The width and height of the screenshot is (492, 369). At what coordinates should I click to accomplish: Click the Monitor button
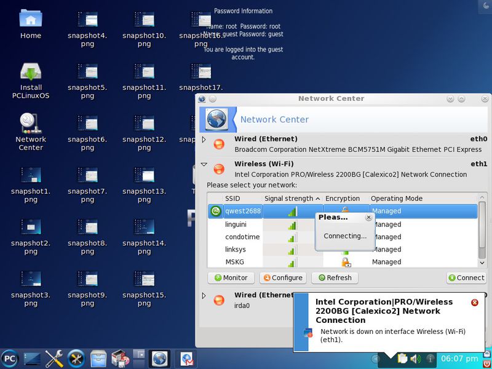231,278
